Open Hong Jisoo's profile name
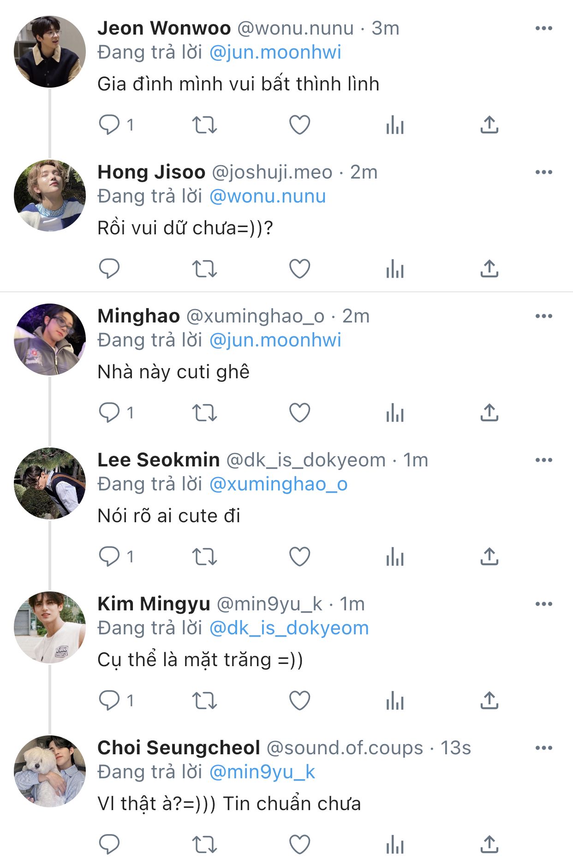 click(151, 172)
